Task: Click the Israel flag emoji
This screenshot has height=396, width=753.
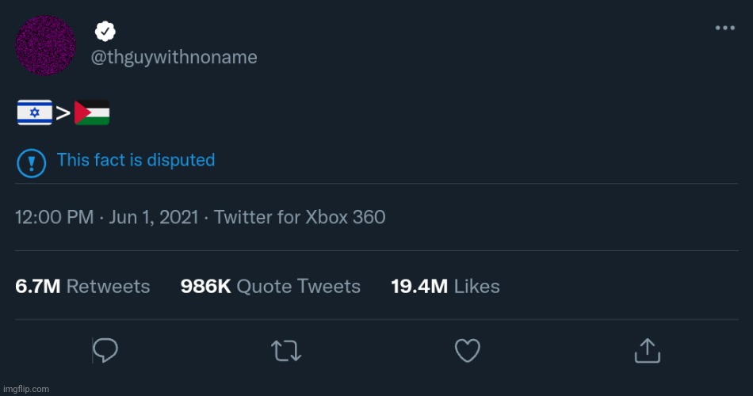Action: click(34, 113)
